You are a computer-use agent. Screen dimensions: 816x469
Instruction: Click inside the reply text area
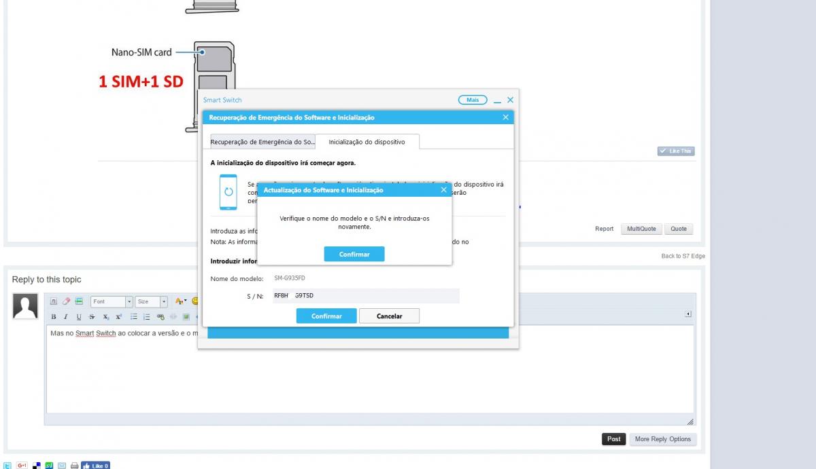point(370,369)
